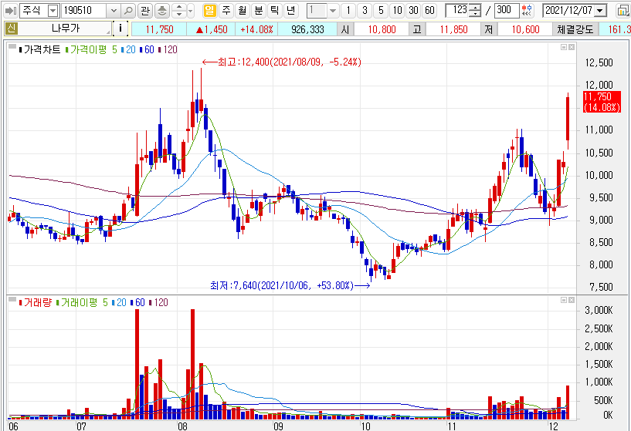Viewport: 631px width, 431px height.
Task: Click the 신 badge beside stock name
Action: pyautogui.click(x=12, y=29)
